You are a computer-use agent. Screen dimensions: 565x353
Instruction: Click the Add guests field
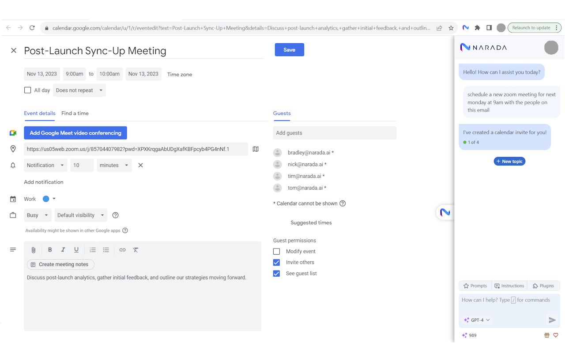coord(335,133)
